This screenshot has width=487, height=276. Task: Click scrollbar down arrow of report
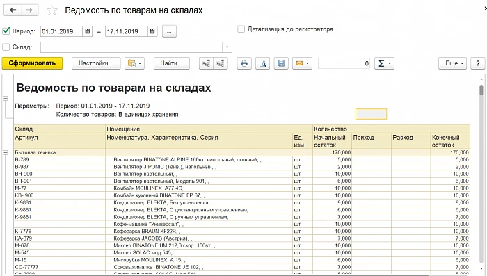(x=481, y=268)
